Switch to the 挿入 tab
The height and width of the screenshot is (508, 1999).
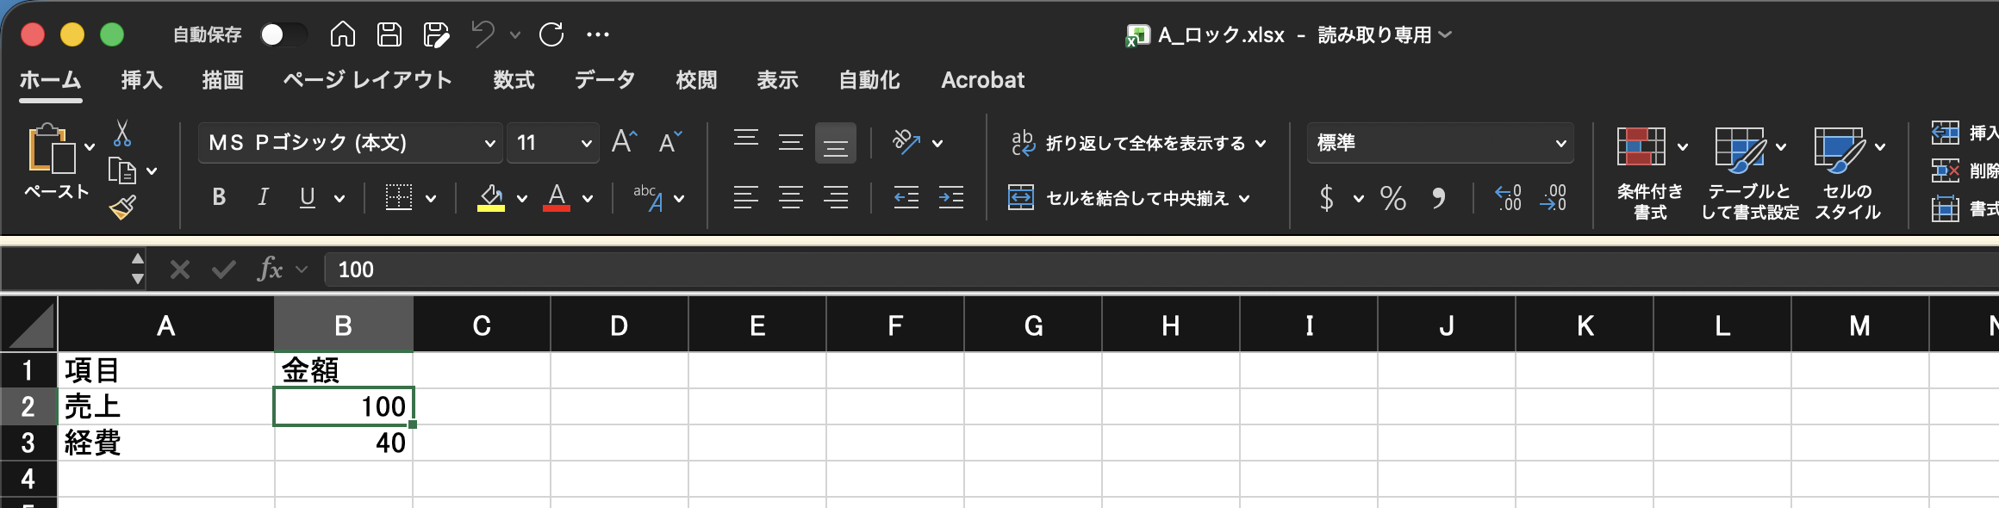[x=142, y=80]
